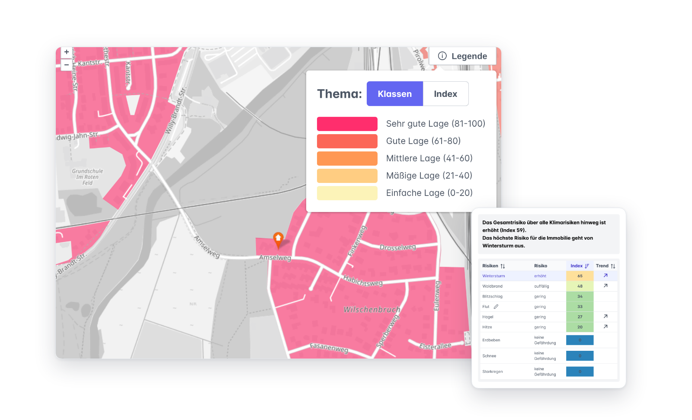Viewport: 692px width, 420px height.
Task: Click index value 27 cell
Action: pyautogui.click(x=580, y=317)
